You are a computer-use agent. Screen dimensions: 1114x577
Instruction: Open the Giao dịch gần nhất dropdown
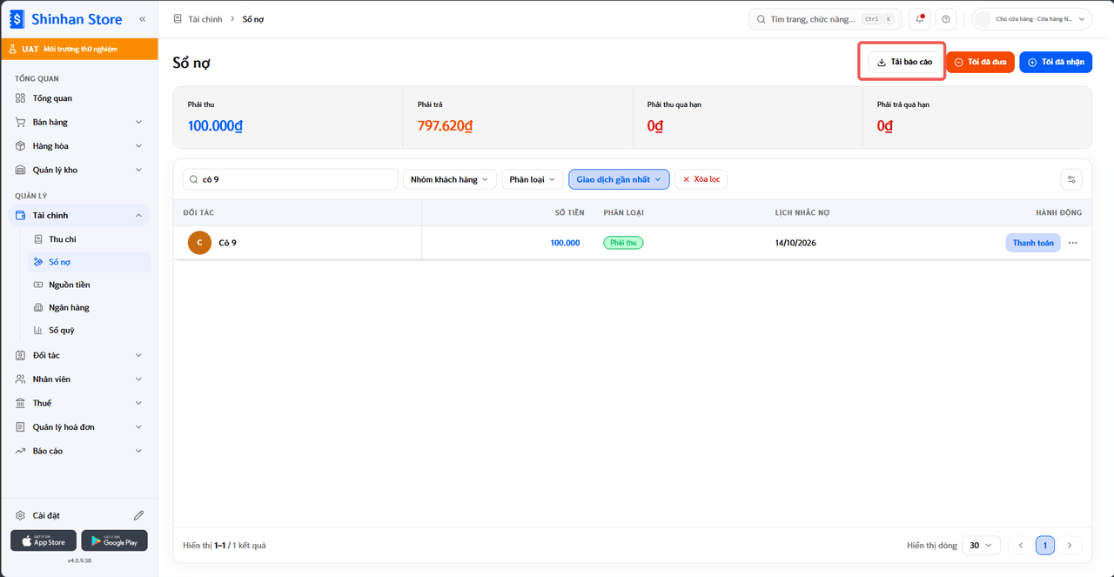click(619, 179)
